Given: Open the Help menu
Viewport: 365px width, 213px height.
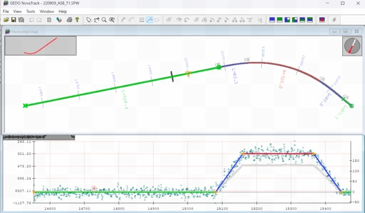Looking at the screenshot, I should (x=63, y=11).
